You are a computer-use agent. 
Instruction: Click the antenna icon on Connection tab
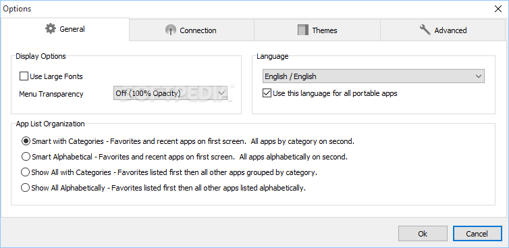pyautogui.click(x=170, y=30)
